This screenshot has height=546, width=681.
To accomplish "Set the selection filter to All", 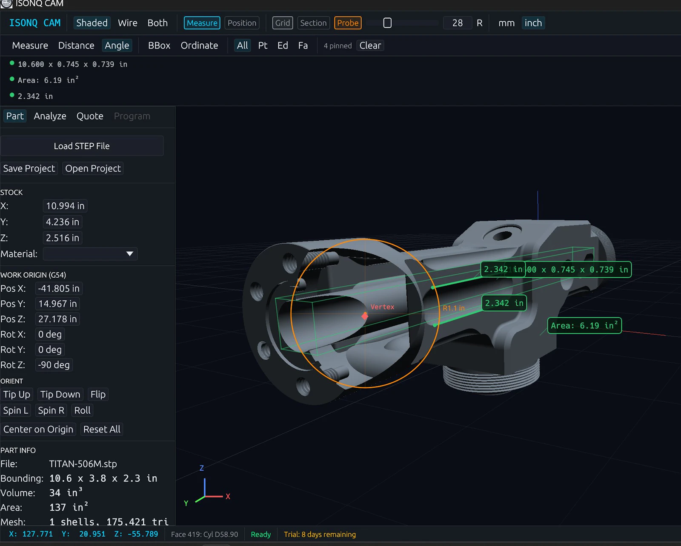I will [243, 45].
